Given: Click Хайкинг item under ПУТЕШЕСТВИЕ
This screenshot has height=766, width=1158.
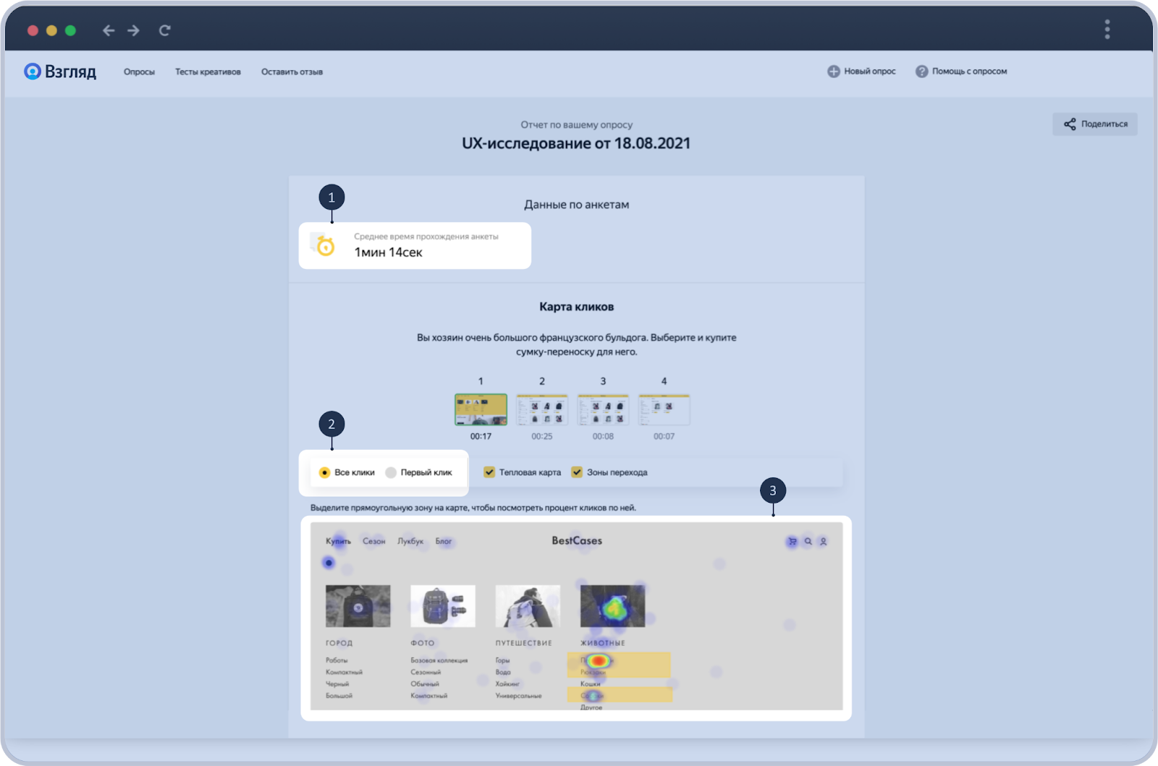Looking at the screenshot, I should pyautogui.click(x=507, y=684).
